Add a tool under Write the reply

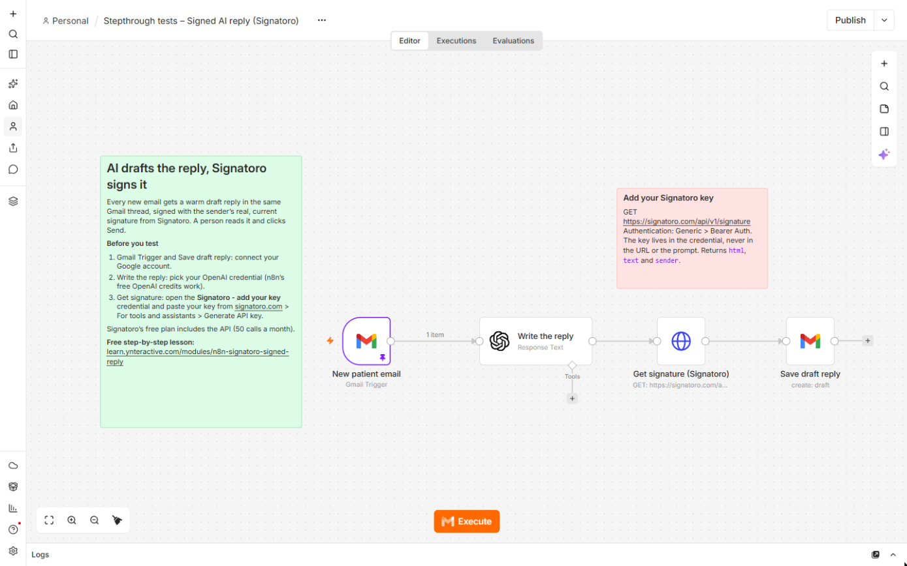(572, 398)
